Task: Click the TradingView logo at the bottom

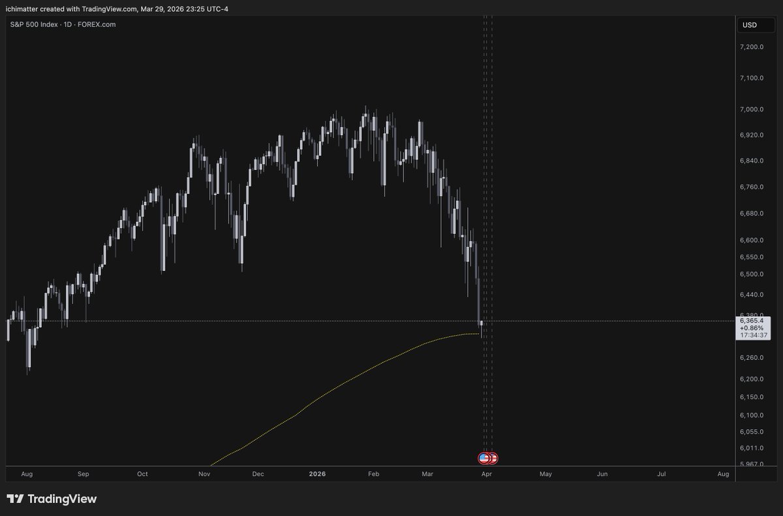Action: point(52,499)
